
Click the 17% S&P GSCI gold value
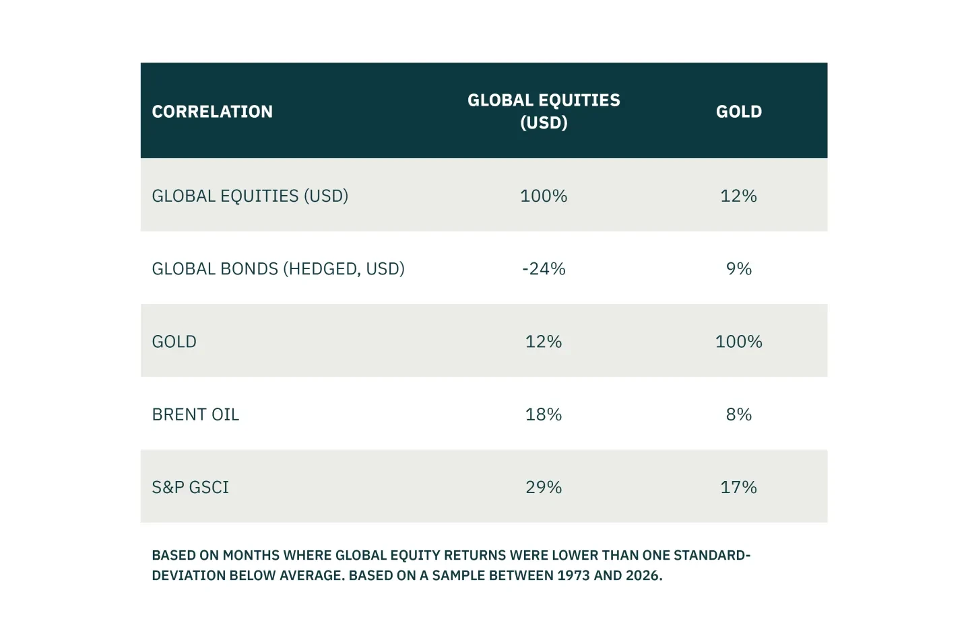point(739,487)
